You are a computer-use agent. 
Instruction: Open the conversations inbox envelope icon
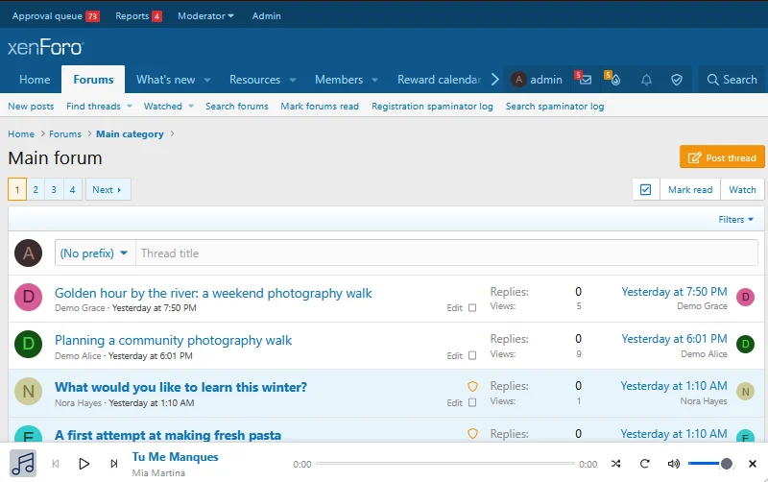[586, 80]
